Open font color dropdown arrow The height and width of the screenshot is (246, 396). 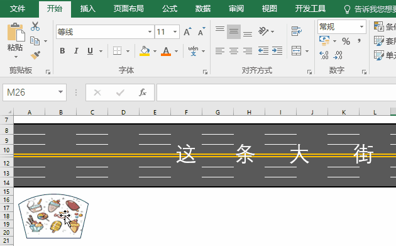(x=176, y=51)
